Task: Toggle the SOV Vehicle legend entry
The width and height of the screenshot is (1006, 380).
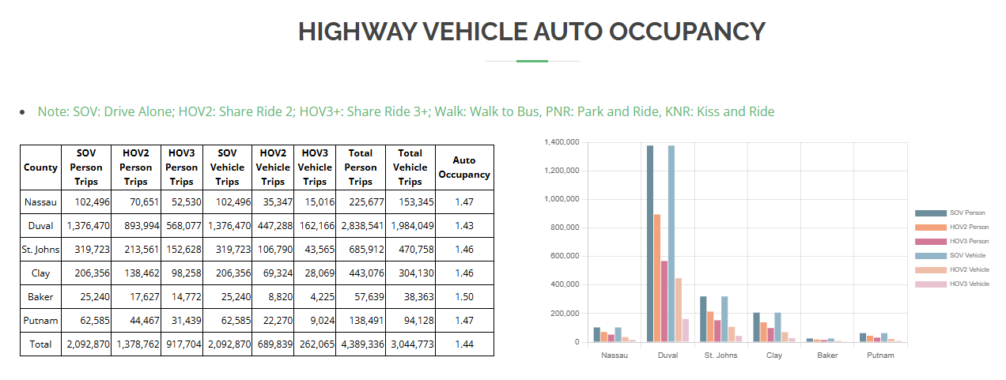Action: tap(952, 256)
